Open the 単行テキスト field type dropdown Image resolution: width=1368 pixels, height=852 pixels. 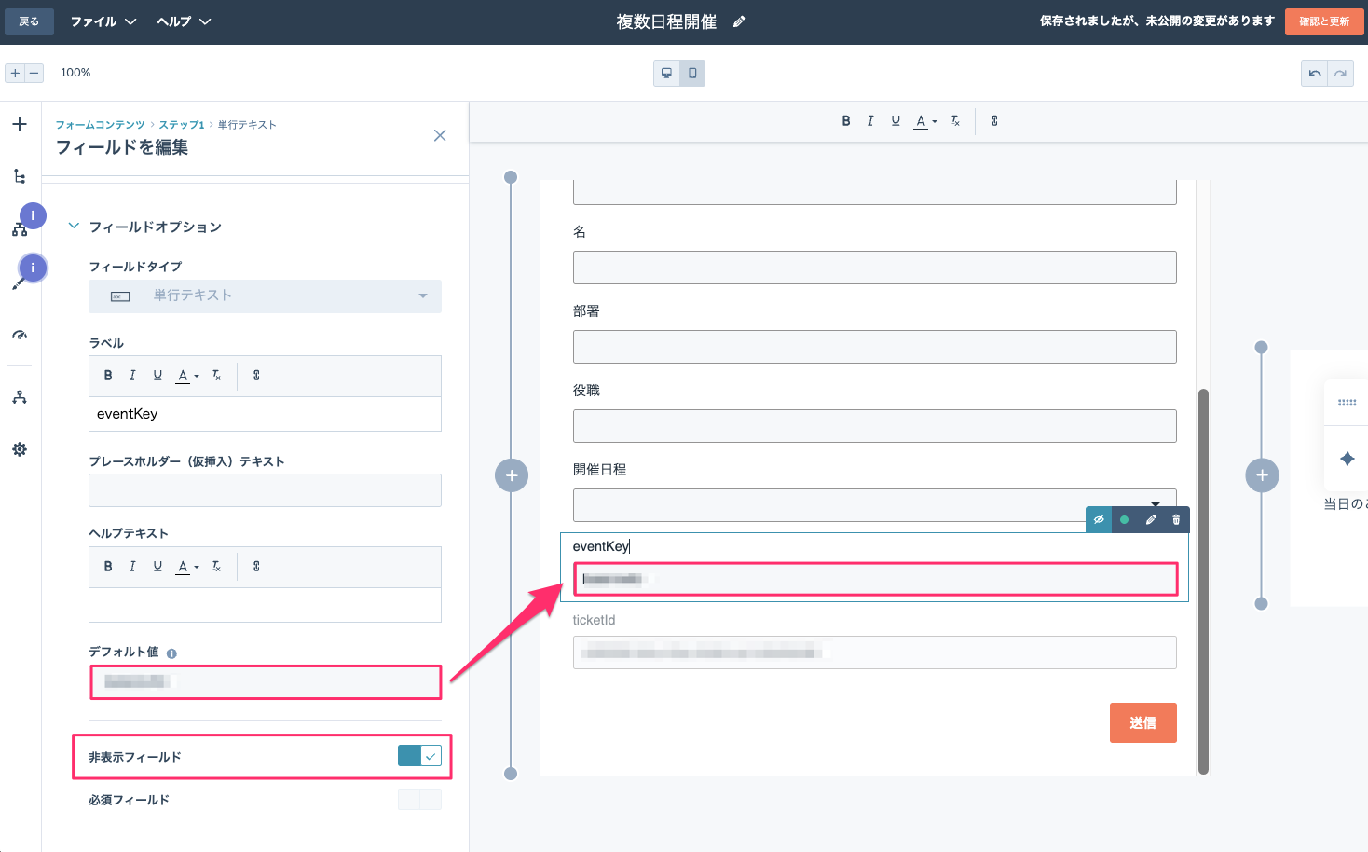[x=265, y=295]
